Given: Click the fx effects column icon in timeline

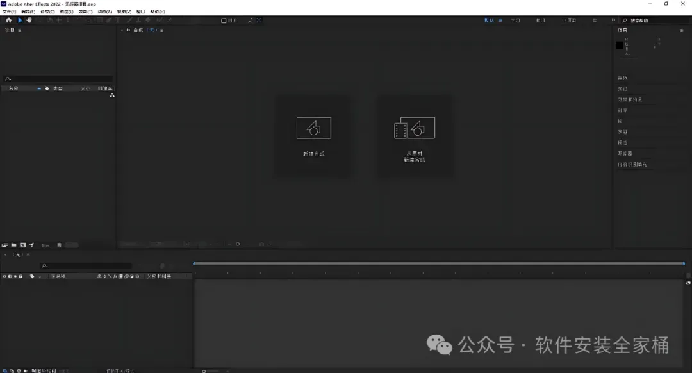Looking at the screenshot, I should pos(115,276).
